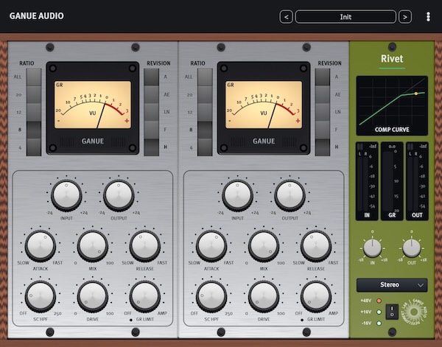Screen dimensions: 442x347
Task: Select ratio 20 on the right channel
Action: tap(205, 95)
